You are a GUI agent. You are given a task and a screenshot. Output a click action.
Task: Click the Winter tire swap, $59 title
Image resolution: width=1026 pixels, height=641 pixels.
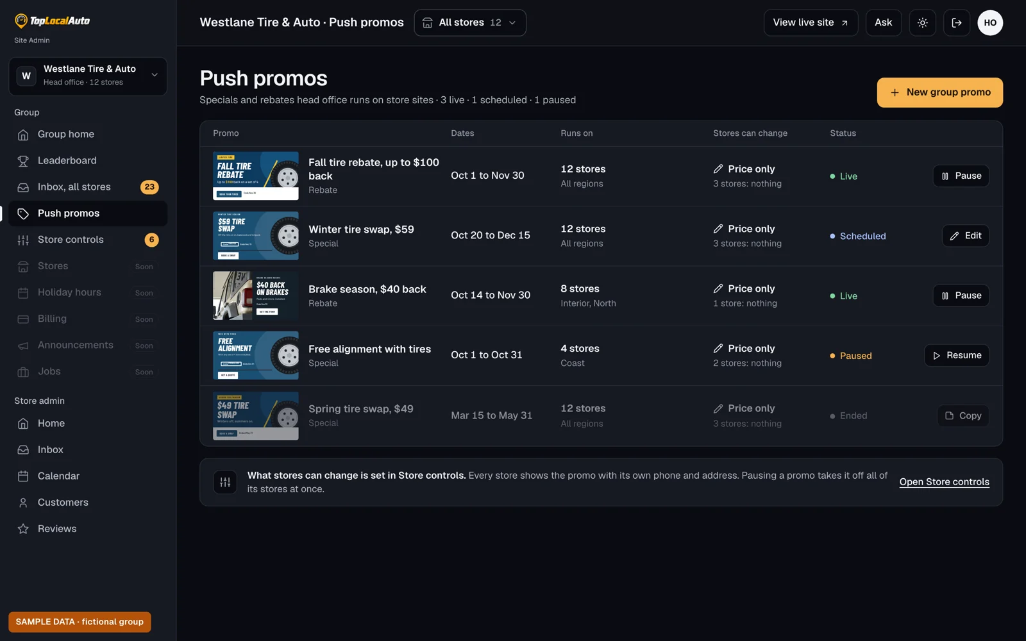pyautogui.click(x=361, y=229)
